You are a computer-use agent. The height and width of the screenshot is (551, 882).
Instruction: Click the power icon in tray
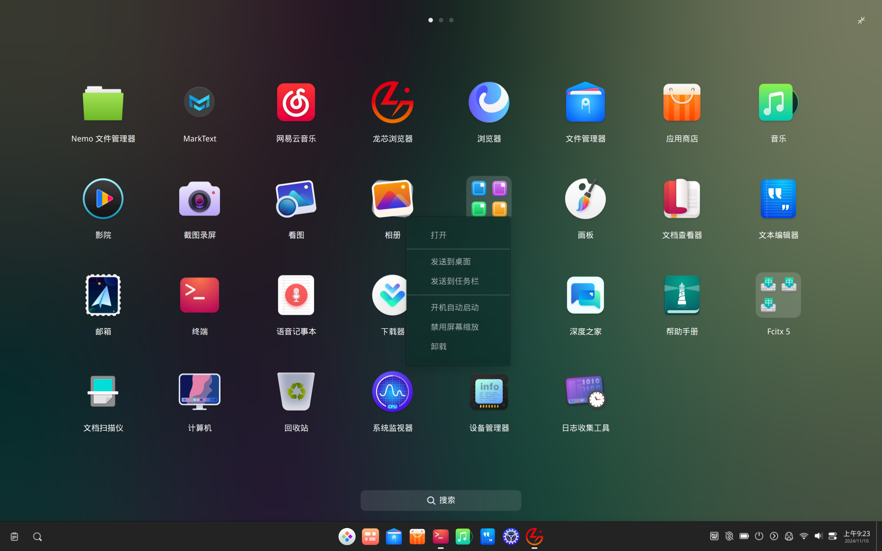coord(759,536)
